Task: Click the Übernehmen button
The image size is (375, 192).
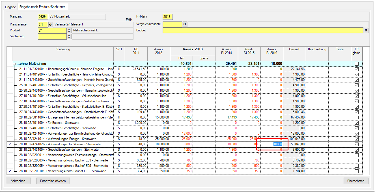Action: point(356,181)
